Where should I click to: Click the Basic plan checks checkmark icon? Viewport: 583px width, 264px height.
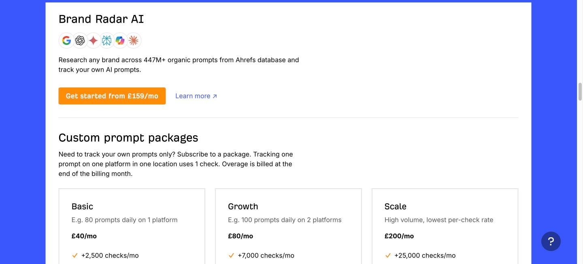click(74, 255)
